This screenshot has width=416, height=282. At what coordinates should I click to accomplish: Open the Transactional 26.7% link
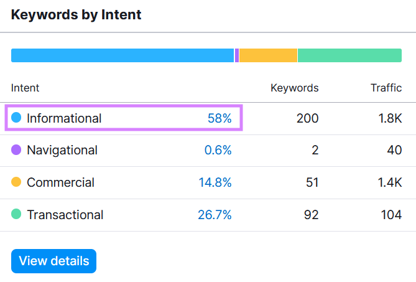(215, 215)
